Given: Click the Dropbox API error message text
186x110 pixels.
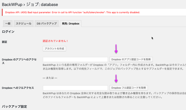Looking at the screenshot, I should (73, 12).
